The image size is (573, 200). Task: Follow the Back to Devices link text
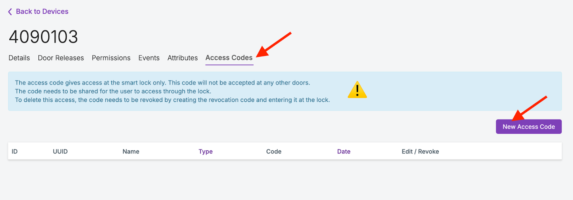tap(42, 11)
